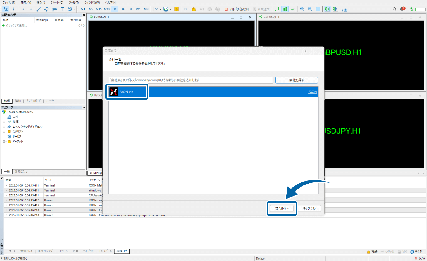The width and height of the screenshot is (427, 261).
Task: Open the 表示(V) menu
Action: tap(26, 2)
